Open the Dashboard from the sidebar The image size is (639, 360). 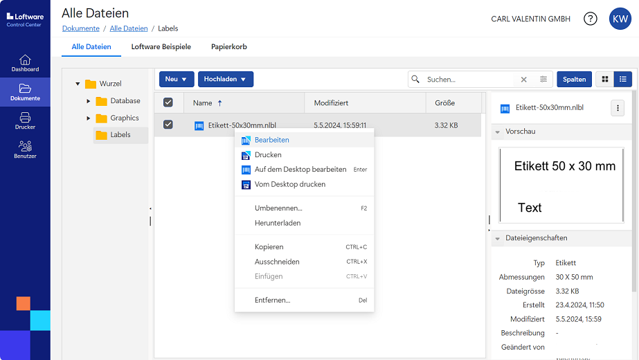point(25,63)
